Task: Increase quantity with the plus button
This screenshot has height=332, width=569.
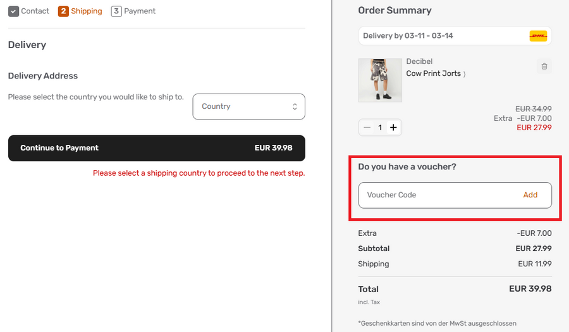Action: [x=393, y=127]
